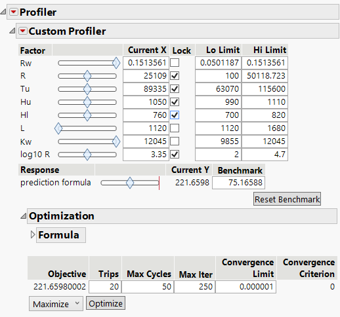Click the Objective value 221.65980002
The width and height of the screenshot is (340, 317).
tap(60, 287)
